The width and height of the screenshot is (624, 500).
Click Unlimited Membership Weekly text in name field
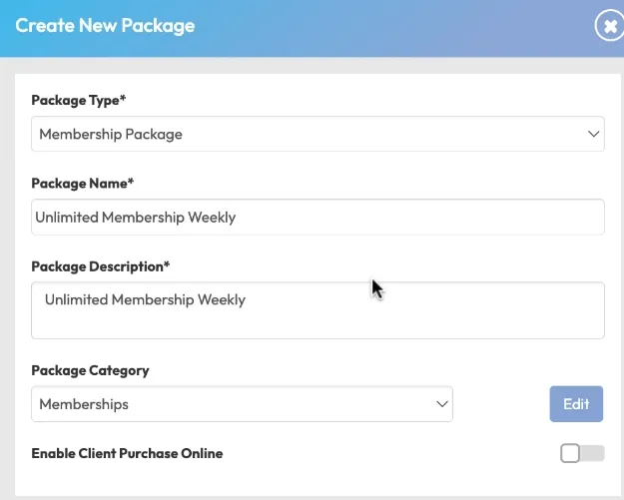pyautogui.click(x=136, y=217)
